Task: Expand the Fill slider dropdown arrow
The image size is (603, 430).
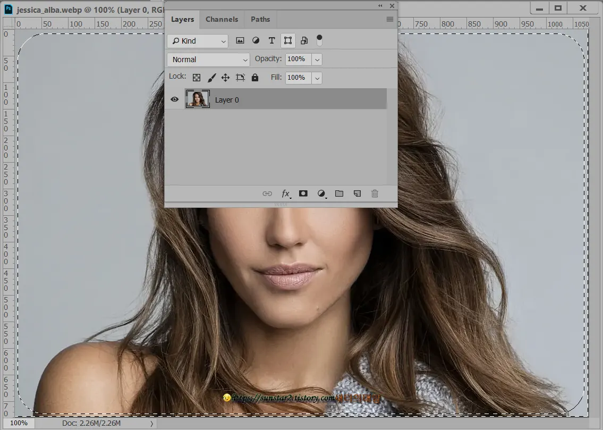Action: (x=317, y=78)
